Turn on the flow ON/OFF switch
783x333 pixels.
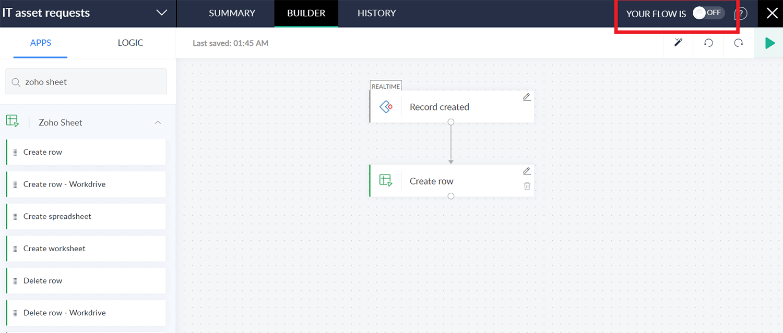pos(708,13)
